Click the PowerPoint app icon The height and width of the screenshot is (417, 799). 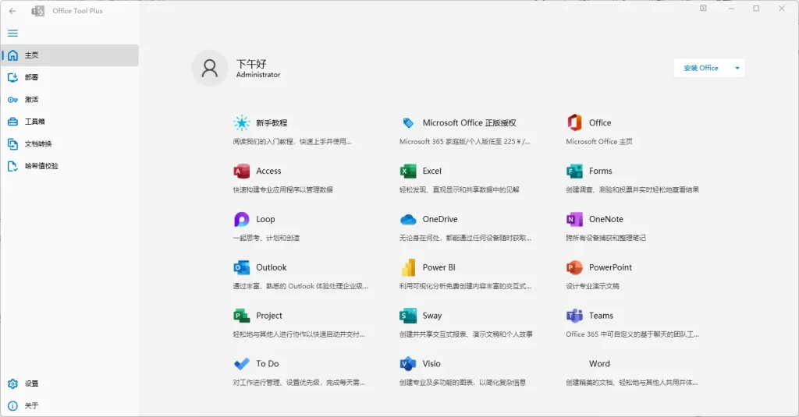[574, 267]
